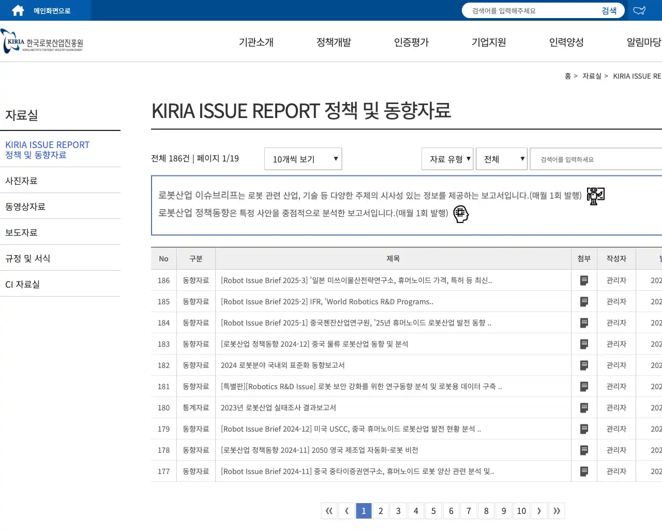The image size is (662, 530).
Task: Click the 홈 breadcrumb link
Action: pos(568,76)
